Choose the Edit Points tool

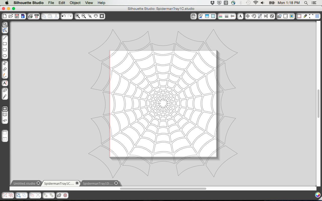(5, 30)
